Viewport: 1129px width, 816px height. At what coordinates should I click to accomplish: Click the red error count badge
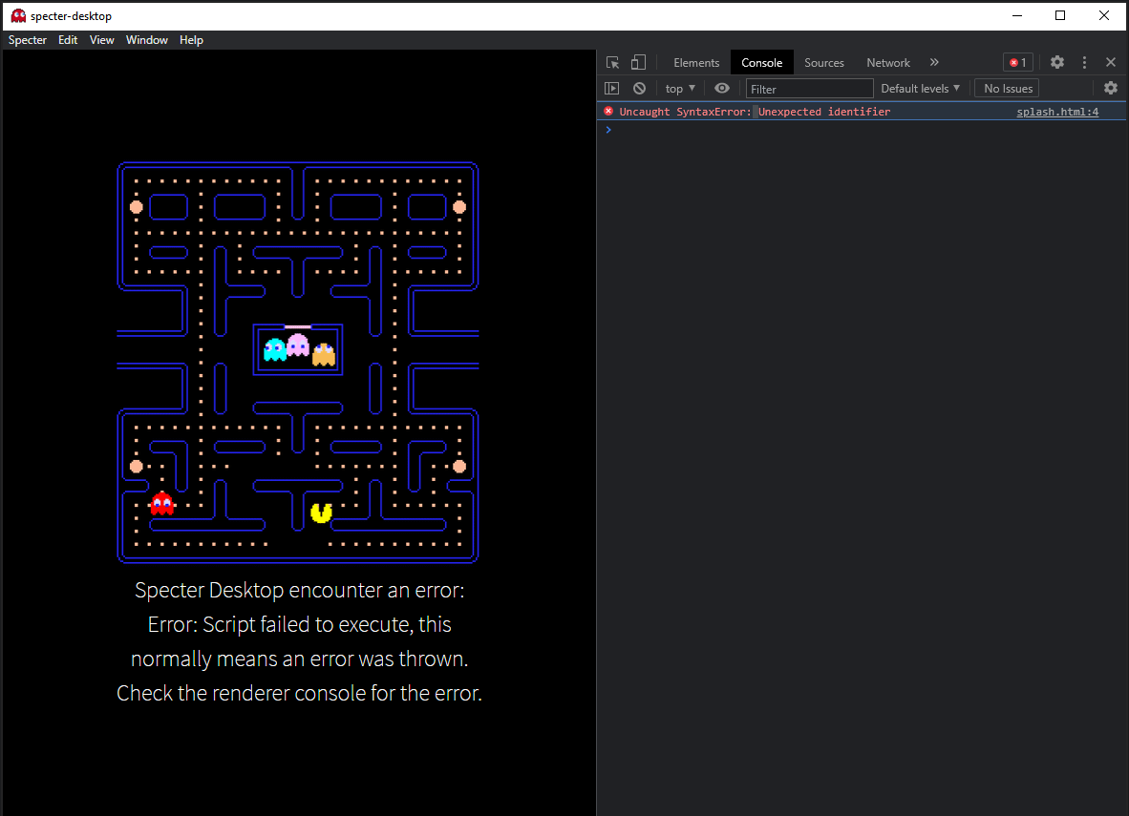tap(1018, 63)
